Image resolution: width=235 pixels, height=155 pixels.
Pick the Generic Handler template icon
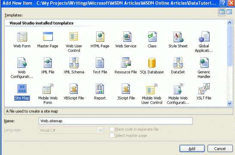tap(204, 62)
